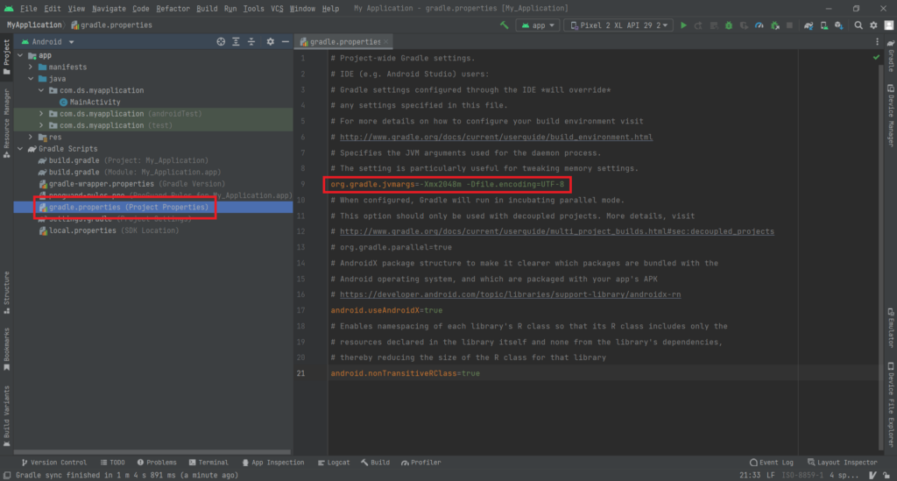Select build.gradle (Module: My_Application.app)
897x481 pixels.
click(x=130, y=172)
